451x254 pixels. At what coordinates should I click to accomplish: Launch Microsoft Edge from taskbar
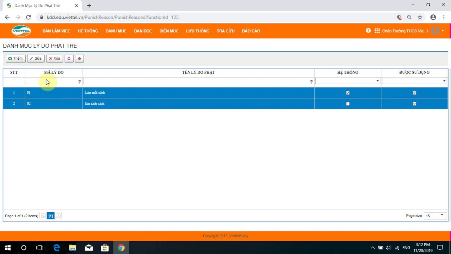pyautogui.click(x=56, y=248)
